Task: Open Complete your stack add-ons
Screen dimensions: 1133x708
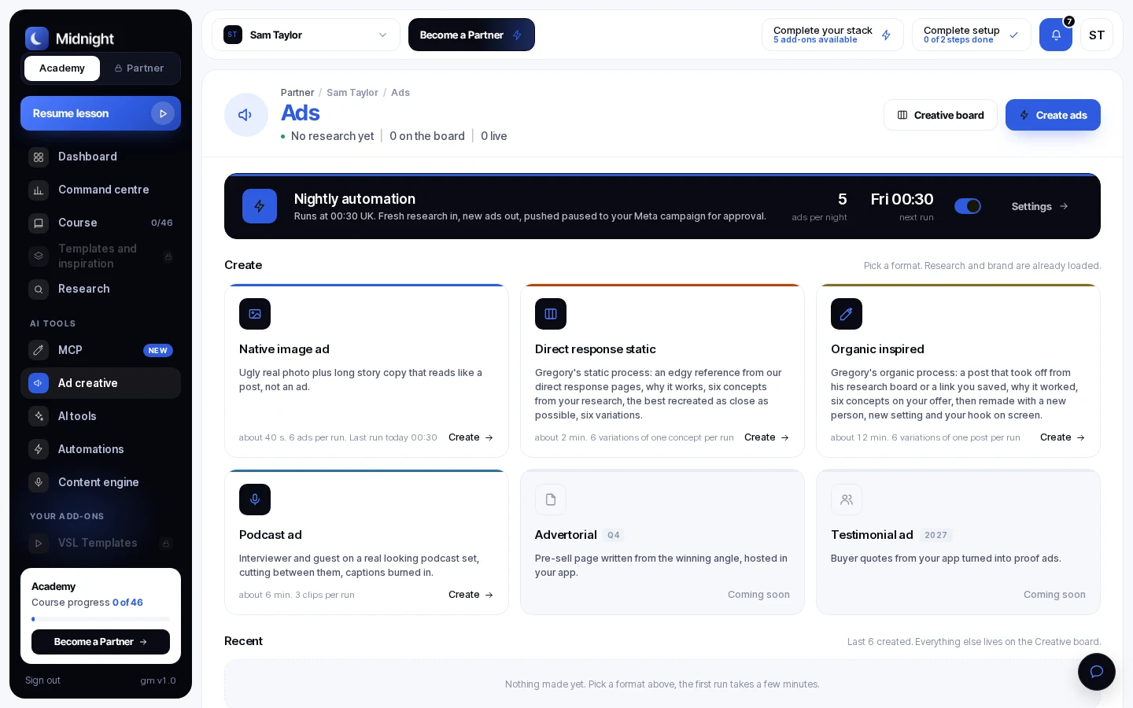Action: point(832,35)
